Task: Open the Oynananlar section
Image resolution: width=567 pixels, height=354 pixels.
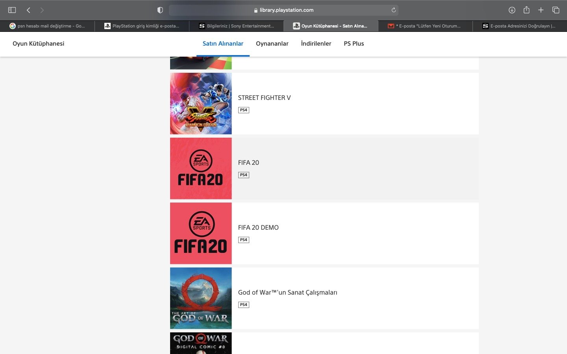Action: click(272, 44)
